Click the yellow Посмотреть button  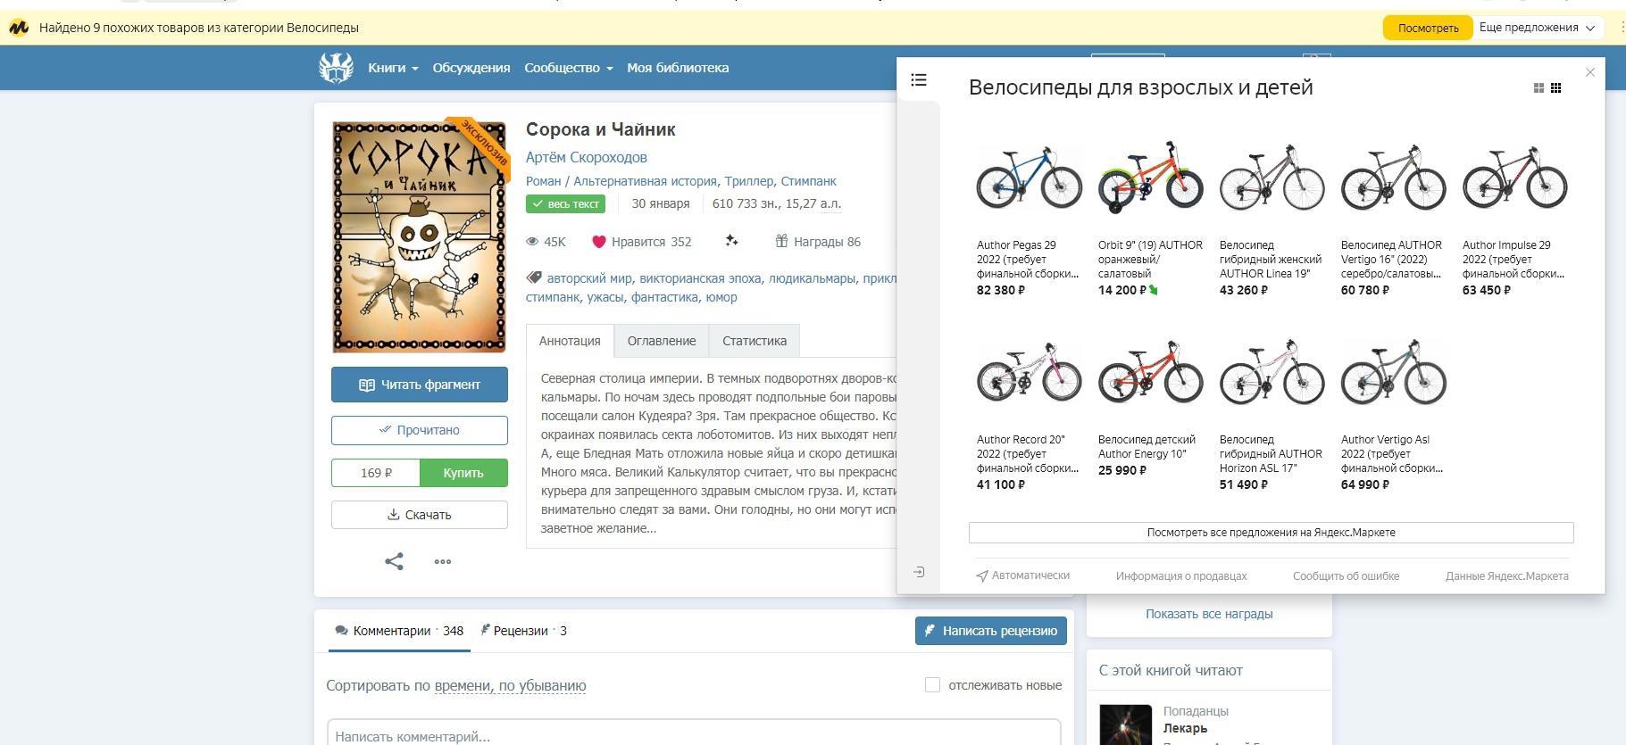pos(1428,28)
